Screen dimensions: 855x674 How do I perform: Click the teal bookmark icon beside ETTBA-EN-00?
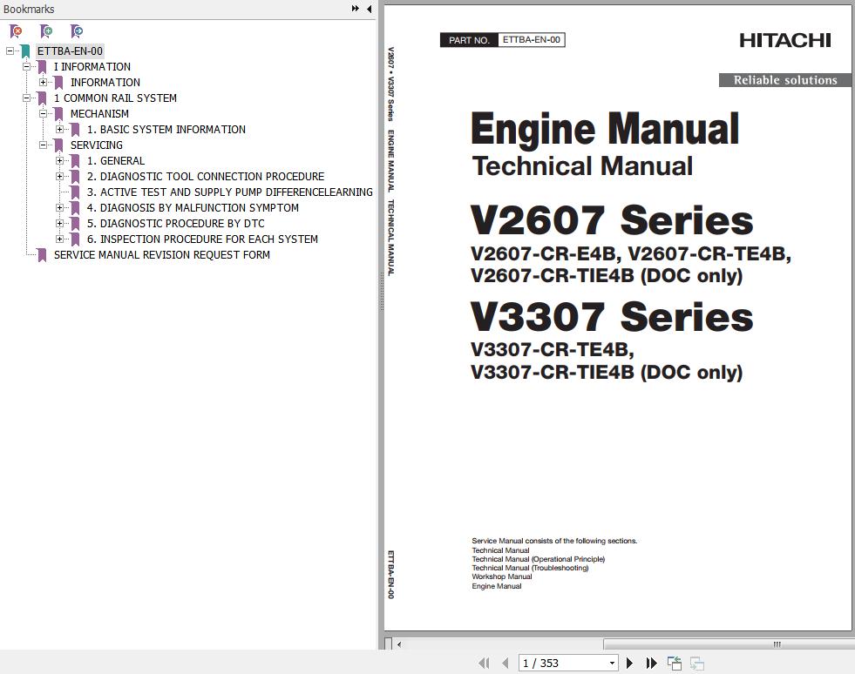(25, 51)
